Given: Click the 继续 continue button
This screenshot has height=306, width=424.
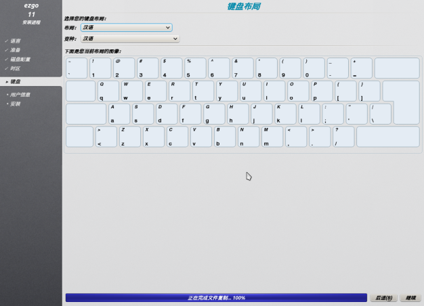Looking at the screenshot, I should [x=410, y=298].
